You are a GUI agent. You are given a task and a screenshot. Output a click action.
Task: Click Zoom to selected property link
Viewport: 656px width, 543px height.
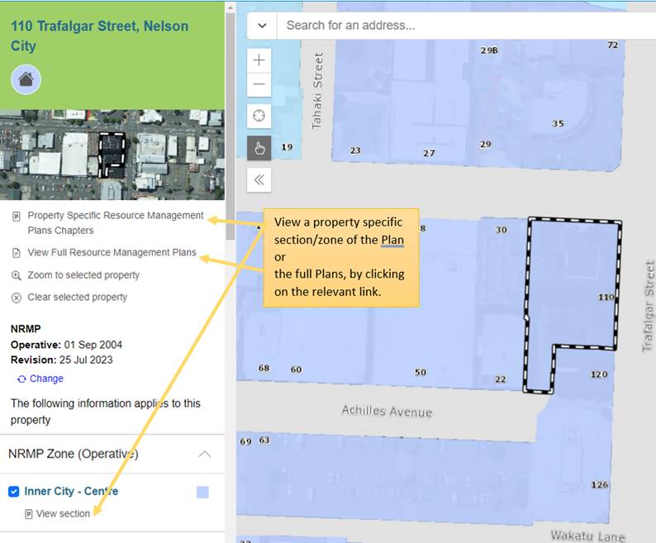(x=83, y=275)
